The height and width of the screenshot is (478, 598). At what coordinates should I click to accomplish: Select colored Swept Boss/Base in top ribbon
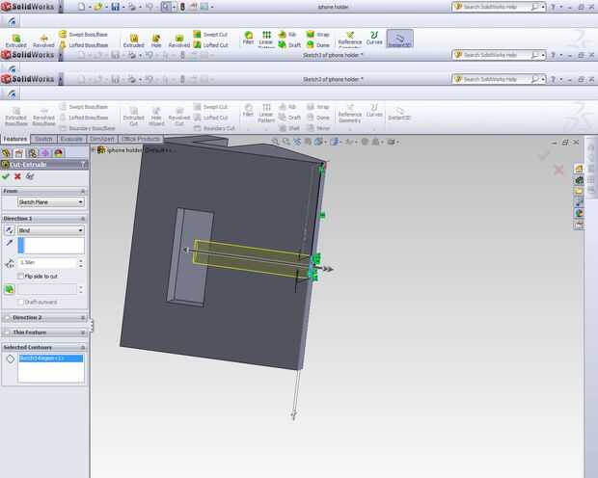(84, 35)
